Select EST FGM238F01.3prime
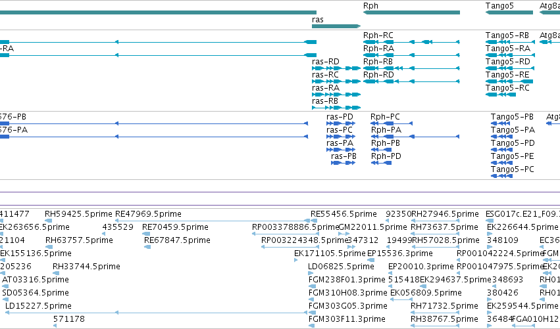 click(x=347, y=280)
